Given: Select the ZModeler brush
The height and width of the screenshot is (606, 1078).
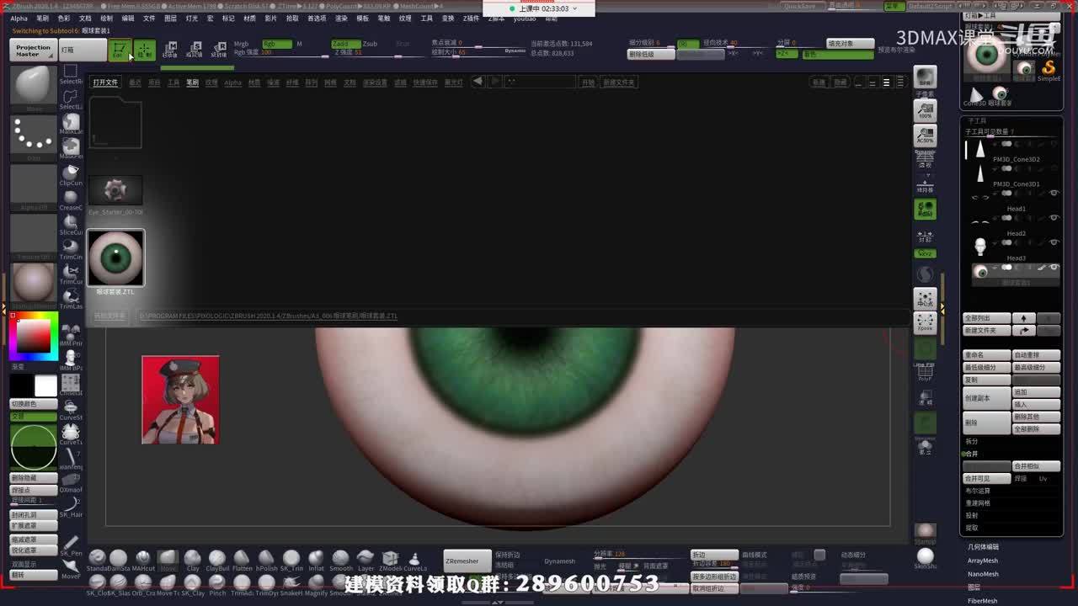Looking at the screenshot, I should click(x=390, y=561).
